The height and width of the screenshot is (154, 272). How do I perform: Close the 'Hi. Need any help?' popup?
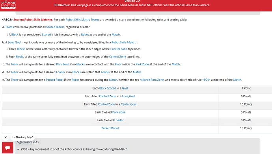6,137
